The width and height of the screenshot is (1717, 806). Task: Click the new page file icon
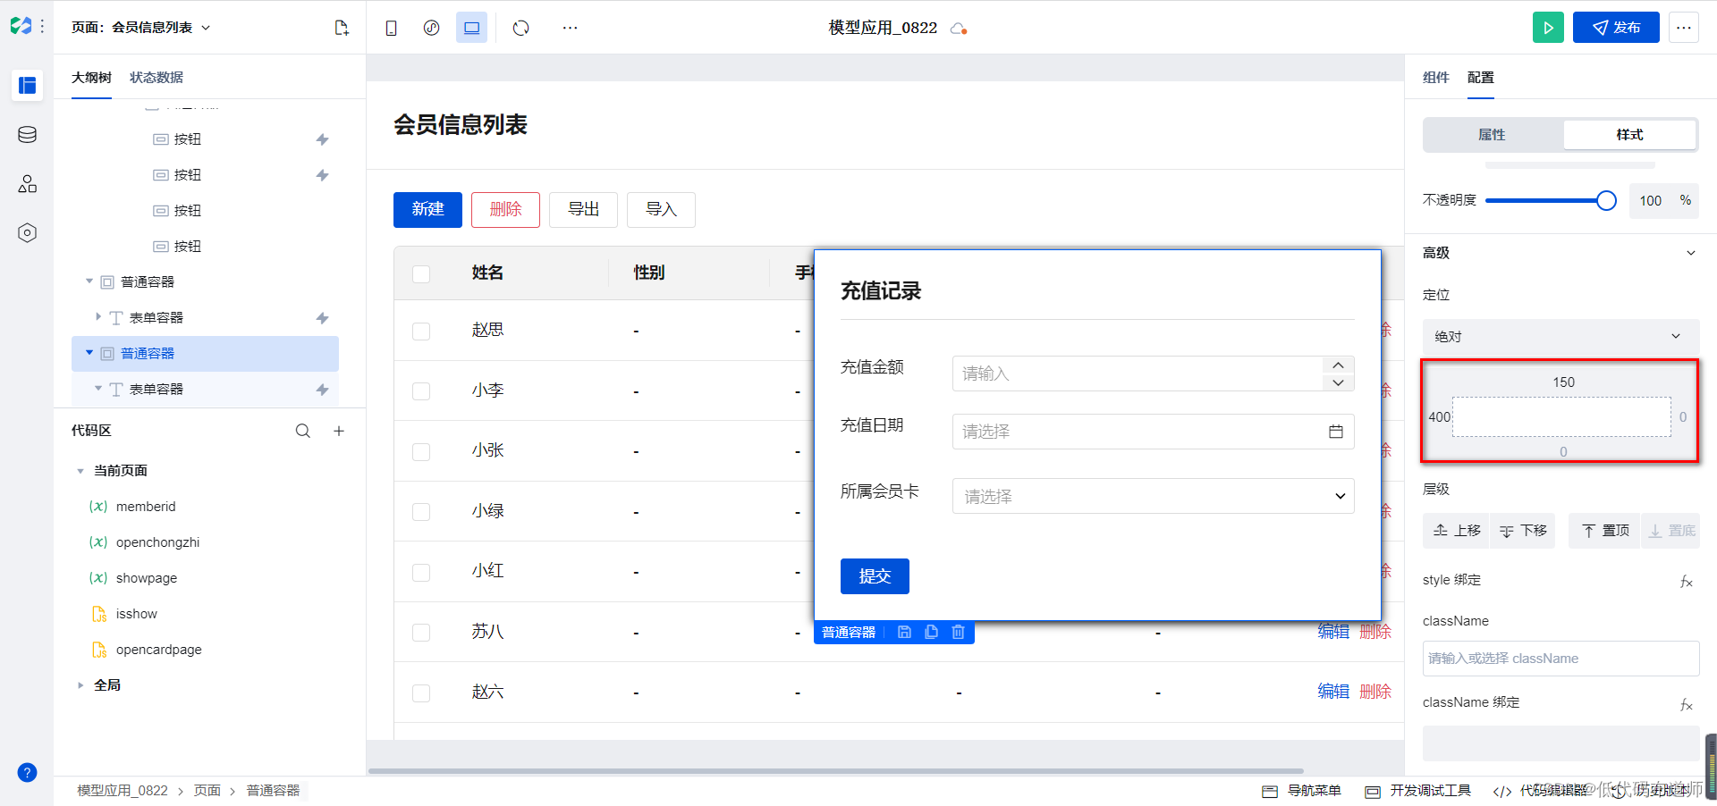click(x=342, y=28)
